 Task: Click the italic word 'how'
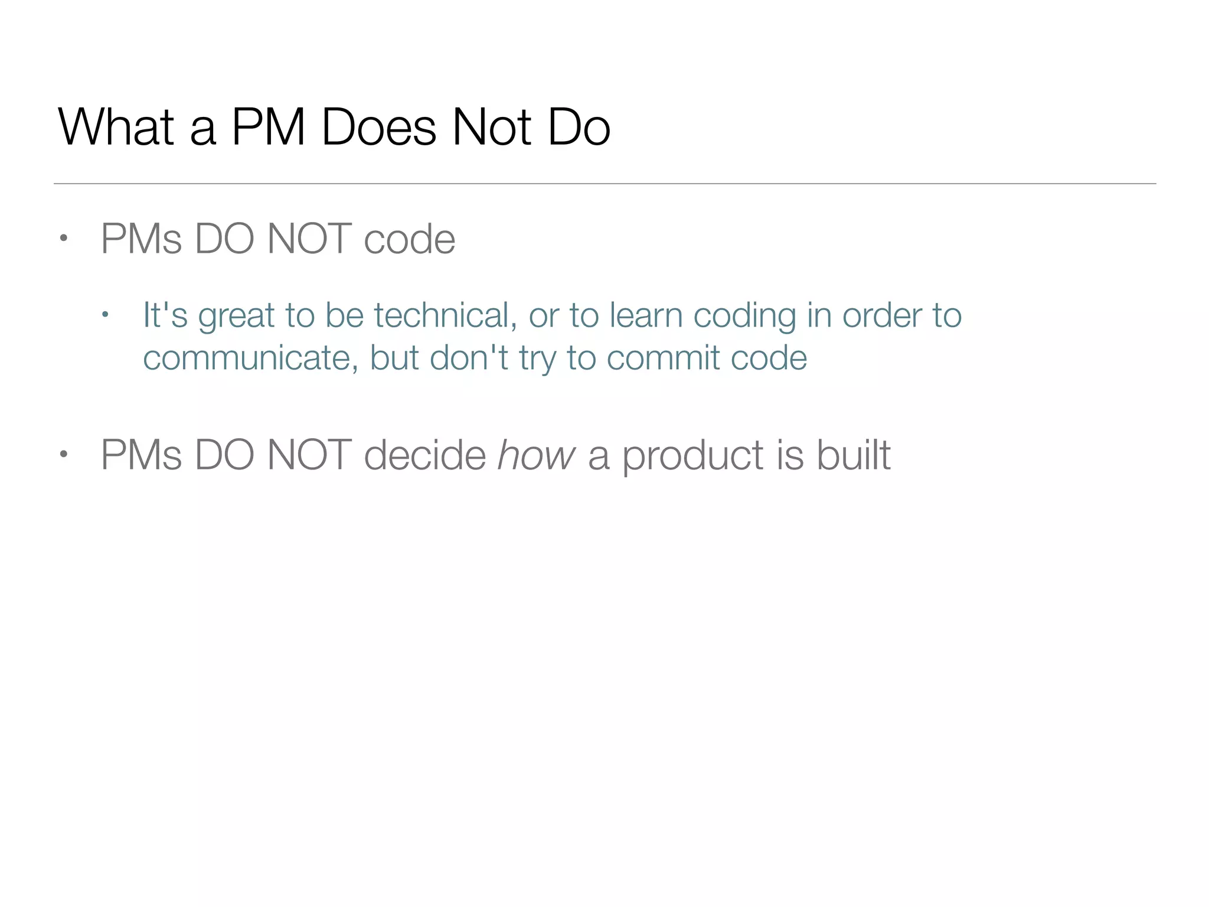pyautogui.click(x=536, y=455)
